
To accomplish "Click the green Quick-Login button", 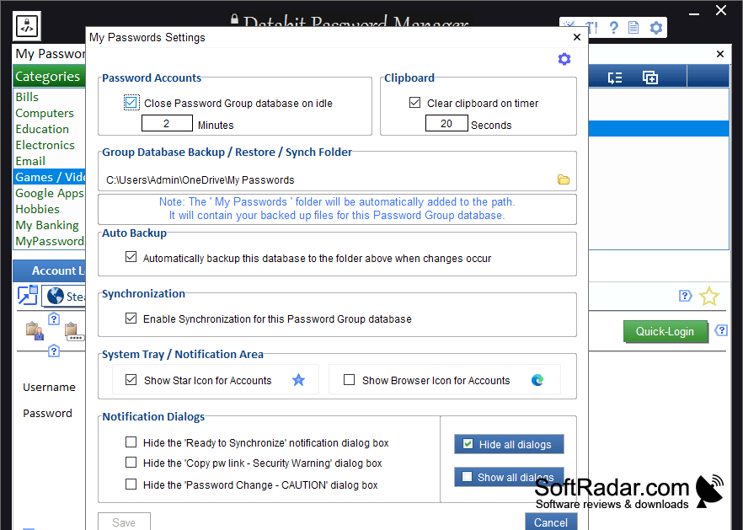I will [665, 331].
